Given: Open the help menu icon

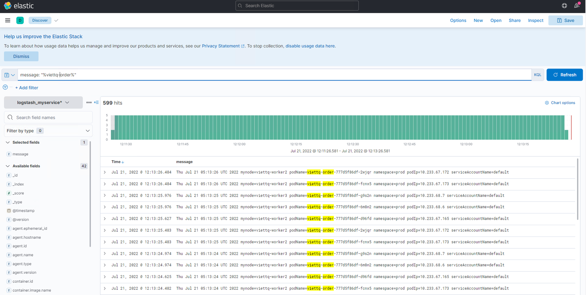Looking at the screenshot, I should point(564,6).
